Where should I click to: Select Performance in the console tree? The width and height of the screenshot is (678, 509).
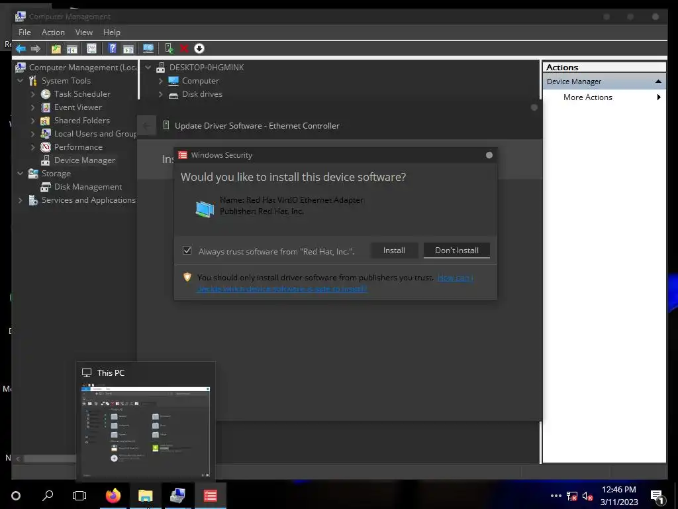click(x=78, y=147)
